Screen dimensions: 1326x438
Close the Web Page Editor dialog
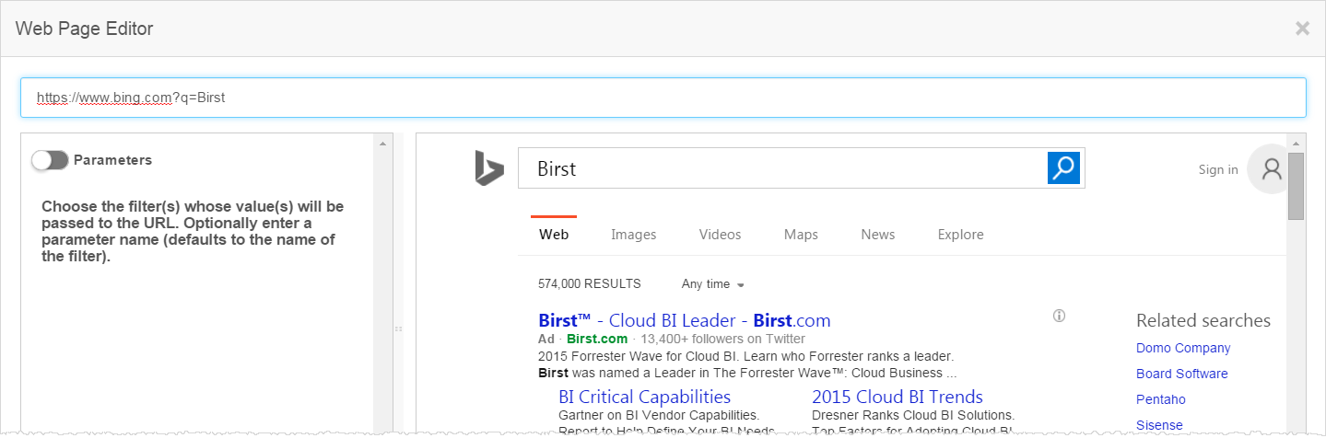tap(1302, 29)
